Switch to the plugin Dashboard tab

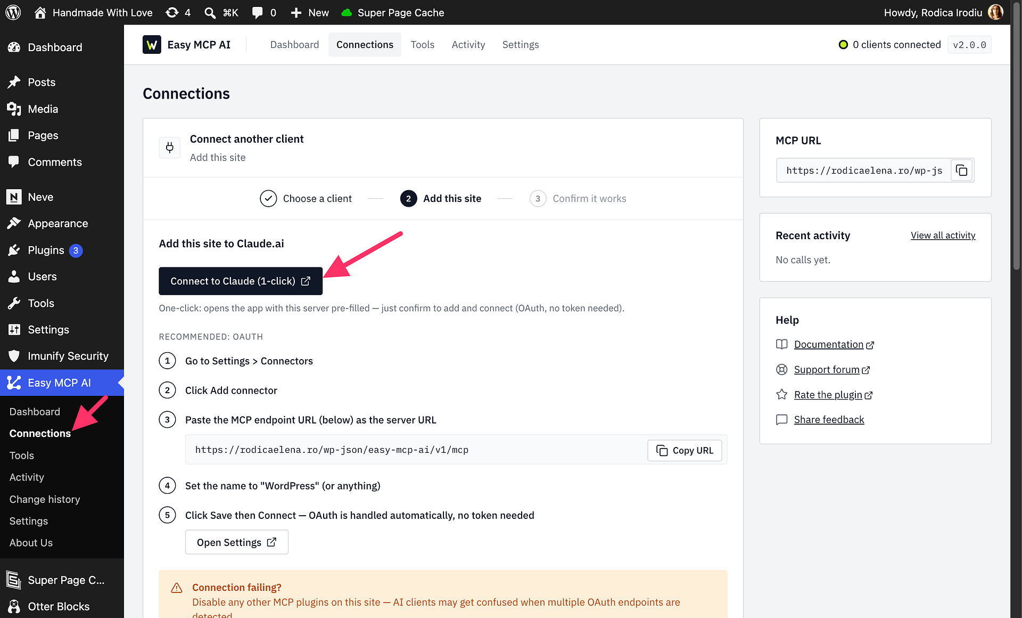tap(294, 45)
